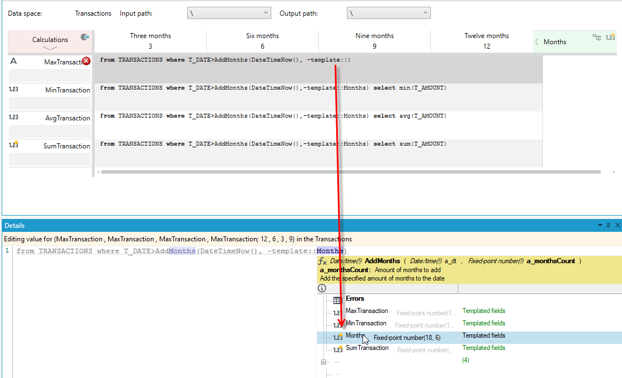Select the Months suggestion item
Image resolution: width=622 pixels, height=378 pixels.
tap(469, 337)
